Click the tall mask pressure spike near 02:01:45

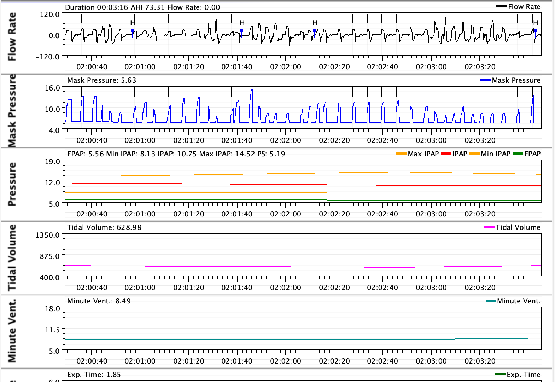[251, 106]
